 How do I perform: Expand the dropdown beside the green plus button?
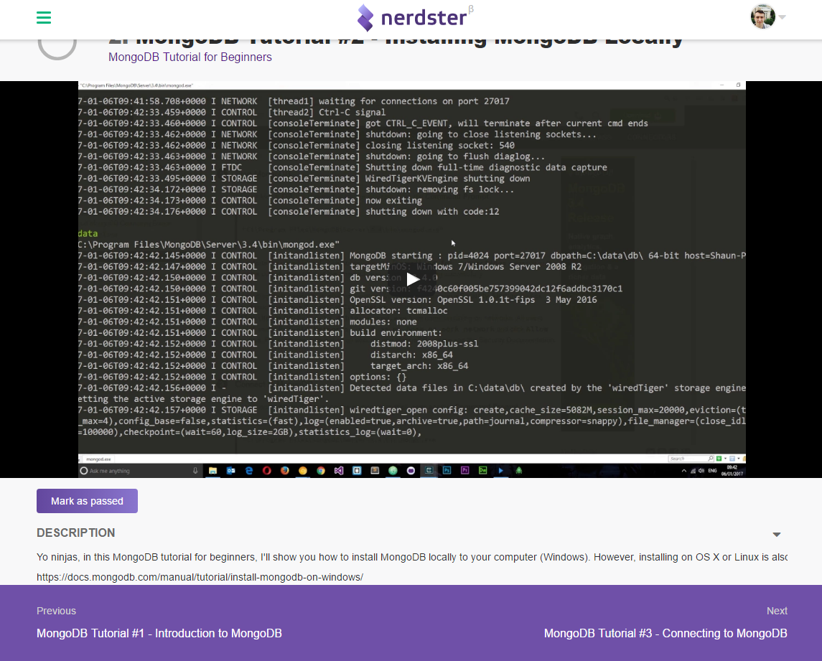pyautogui.click(x=725, y=459)
